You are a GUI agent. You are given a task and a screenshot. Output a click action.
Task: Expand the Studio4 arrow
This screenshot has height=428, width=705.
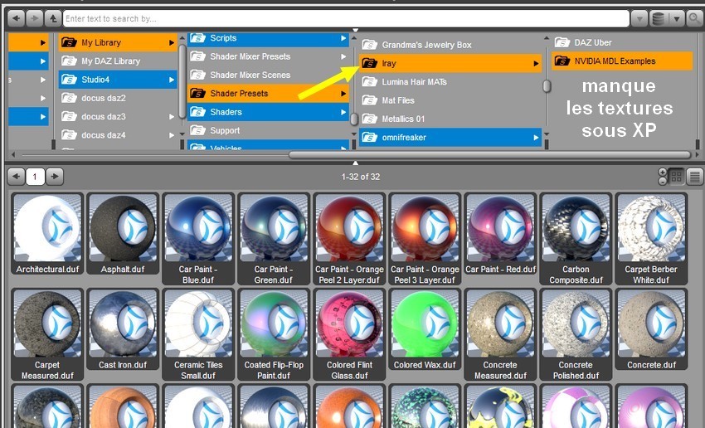(x=172, y=80)
